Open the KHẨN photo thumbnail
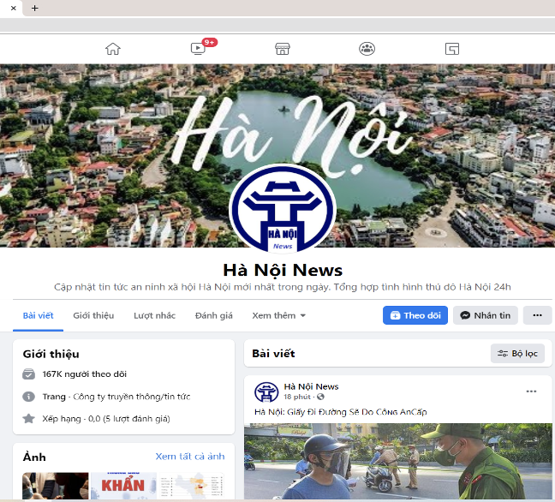 [123, 485]
